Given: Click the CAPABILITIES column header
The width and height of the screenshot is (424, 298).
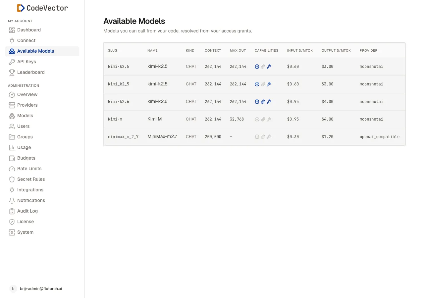Looking at the screenshot, I should pyautogui.click(x=266, y=51).
